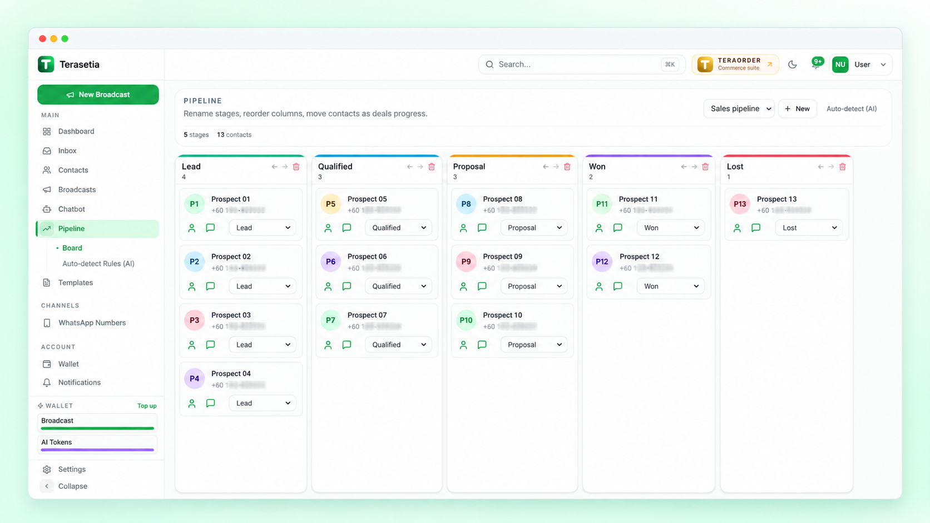This screenshot has width=930, height=523.
Task: View contact icon for Prospect 10
Action: click(463, 345)
